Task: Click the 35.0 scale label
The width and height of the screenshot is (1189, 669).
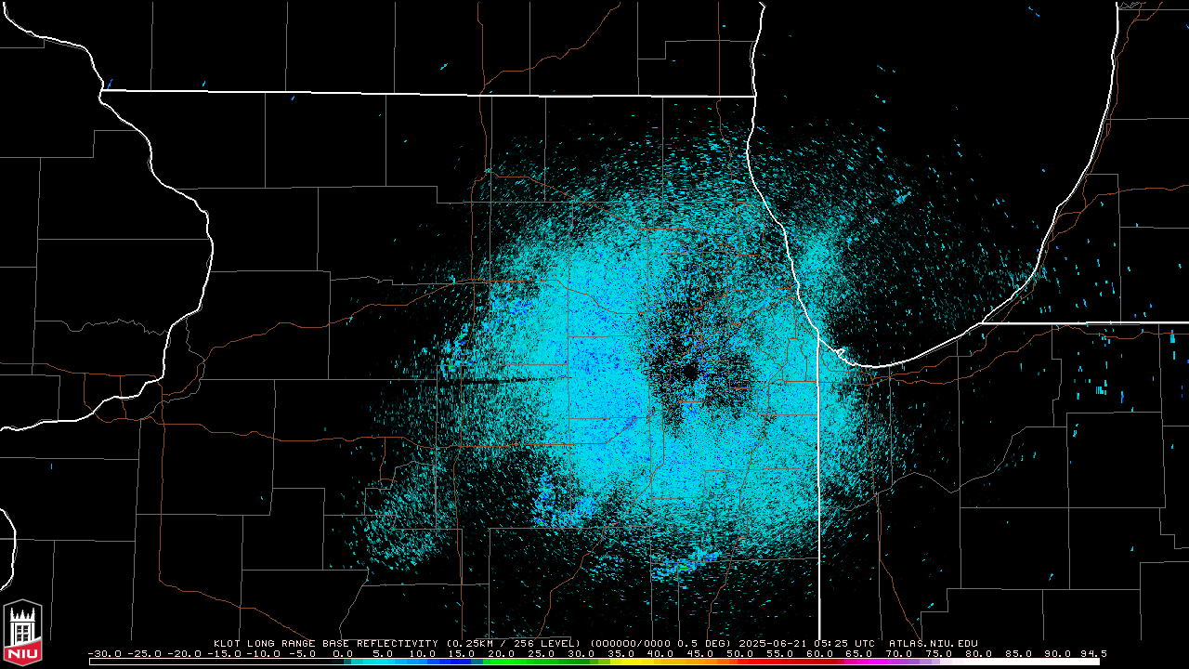Action: [x=621, y=653]
